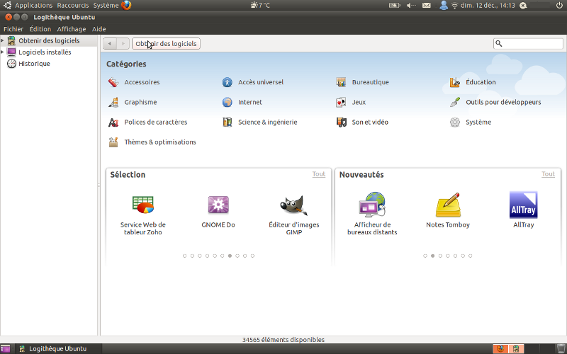The width and height of the screenshot is (567, 354).
Task: Open the Polices de caractères icon
Action: [x=113, y=122]
